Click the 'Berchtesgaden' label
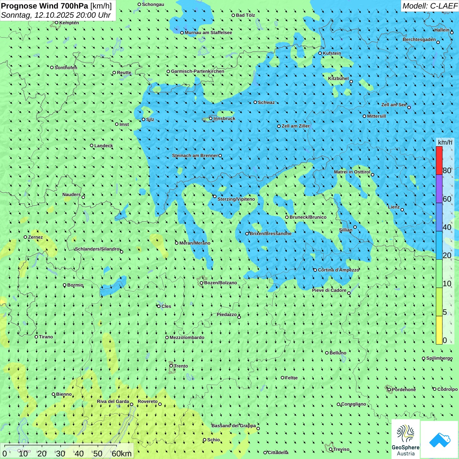459x459 pixels. 419,39
